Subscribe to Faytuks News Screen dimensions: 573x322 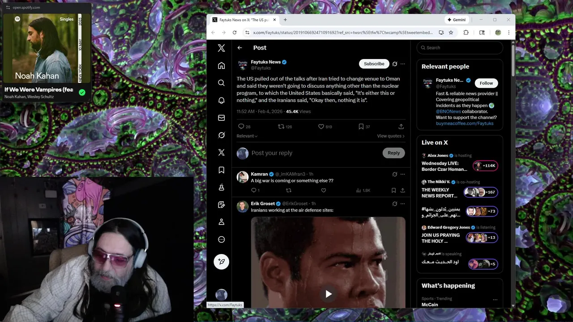tap(374, 64)
